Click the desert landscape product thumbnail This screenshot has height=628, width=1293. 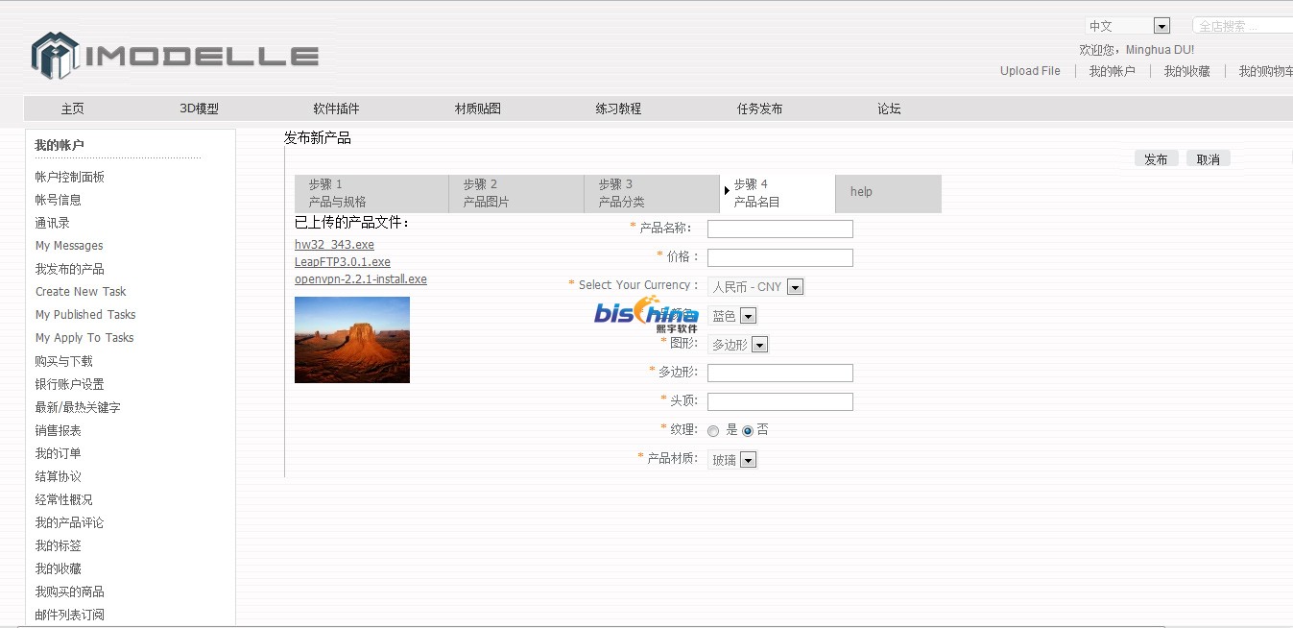pos(352,340)
